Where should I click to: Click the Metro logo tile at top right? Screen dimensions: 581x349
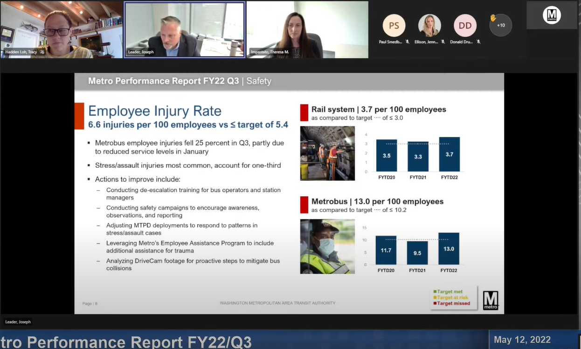pos(552,15)
